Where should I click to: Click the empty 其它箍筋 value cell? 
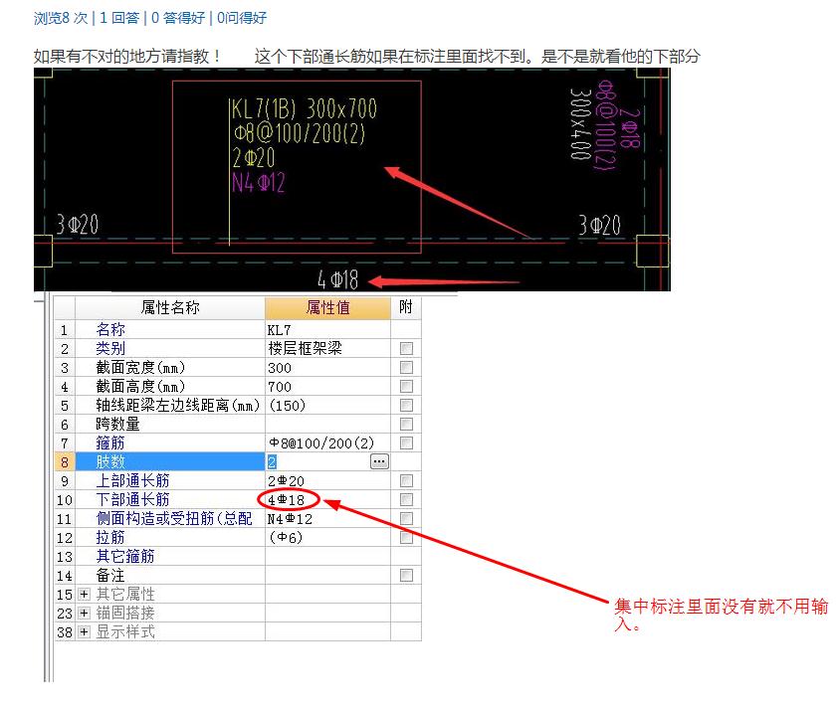click(327, 556)
